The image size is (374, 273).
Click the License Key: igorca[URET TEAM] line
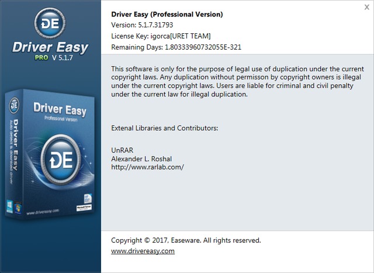(x=161, y=36)
